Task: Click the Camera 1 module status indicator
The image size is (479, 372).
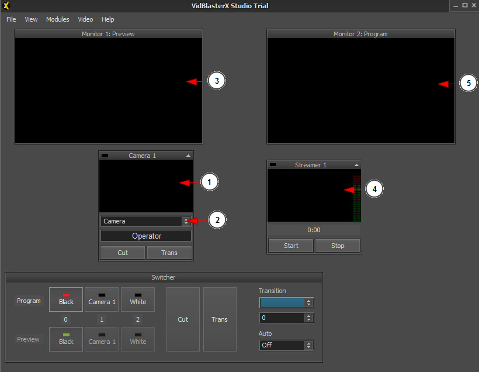Action: pos(105,156)
